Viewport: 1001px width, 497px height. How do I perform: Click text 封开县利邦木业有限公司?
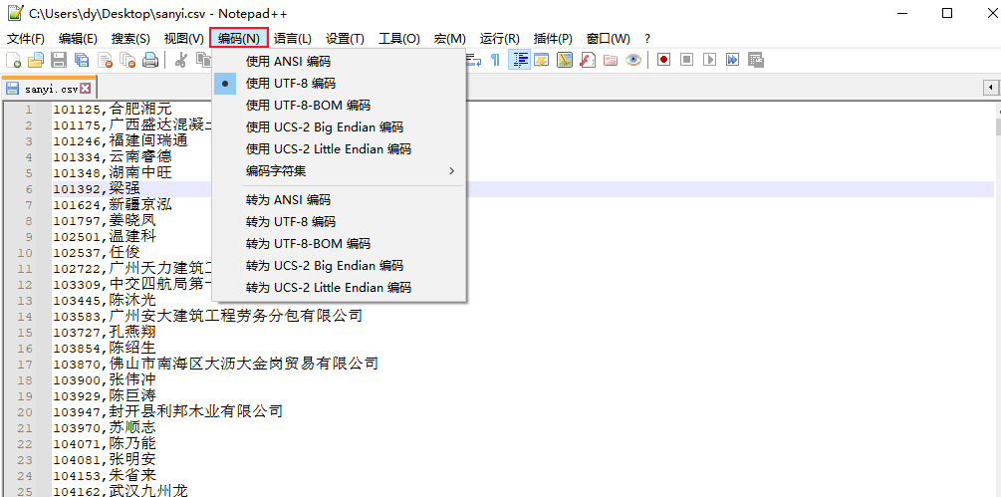coord(196,411)
